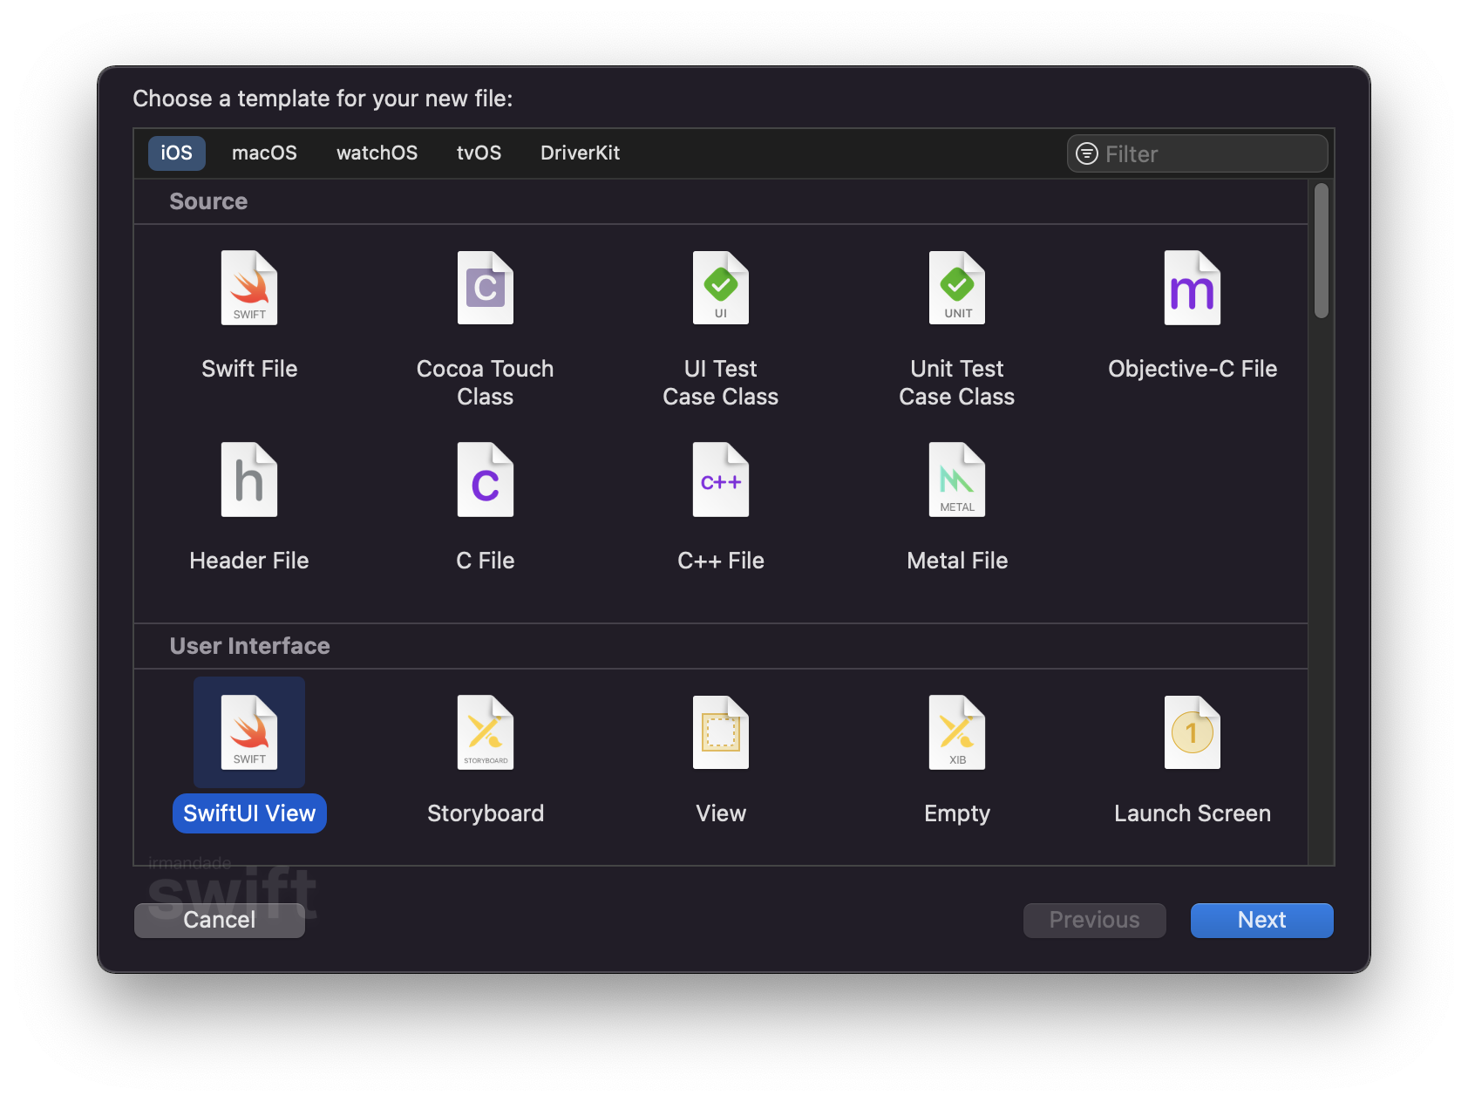Viewport: 1468px width, 1102px height.
Task: Select the Header File template icon
Action: click(249, 480)
